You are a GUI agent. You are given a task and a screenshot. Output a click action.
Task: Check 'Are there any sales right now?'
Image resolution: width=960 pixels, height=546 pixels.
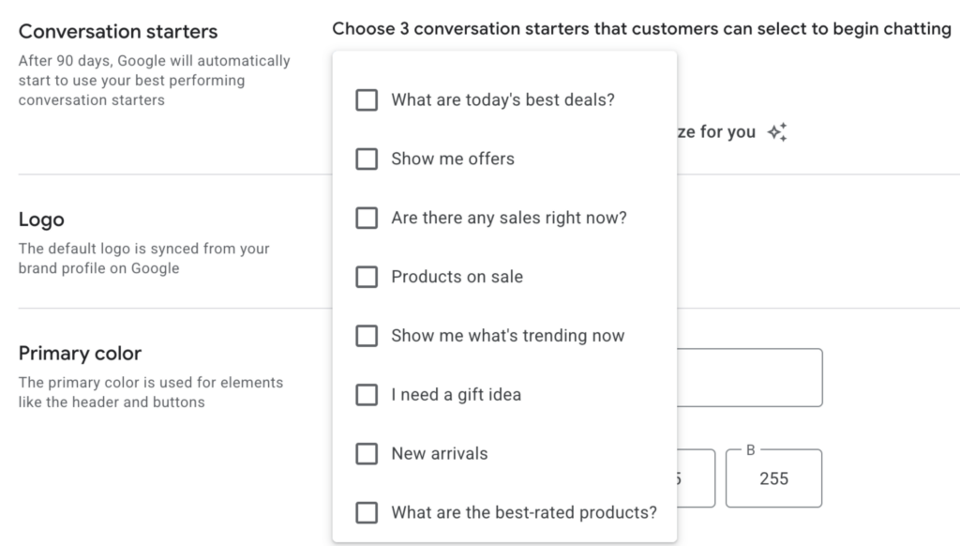point(367,218)
